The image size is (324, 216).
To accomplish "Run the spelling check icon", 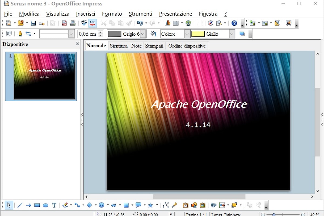I will click(84, 23).
